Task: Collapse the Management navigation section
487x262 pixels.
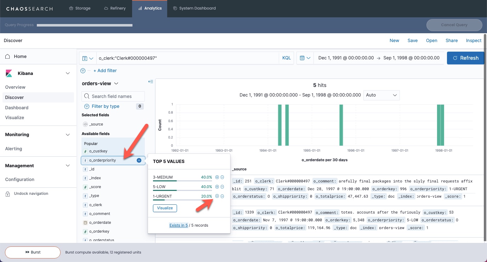Action: point(68,166)
